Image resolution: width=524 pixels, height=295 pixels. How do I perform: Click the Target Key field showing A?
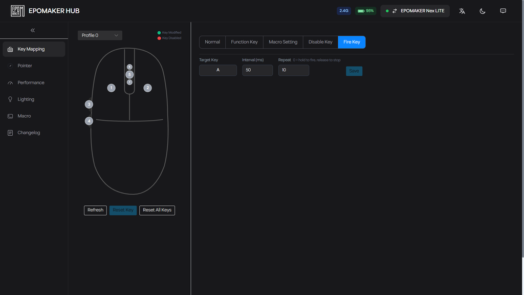click(x=218, y=70)
